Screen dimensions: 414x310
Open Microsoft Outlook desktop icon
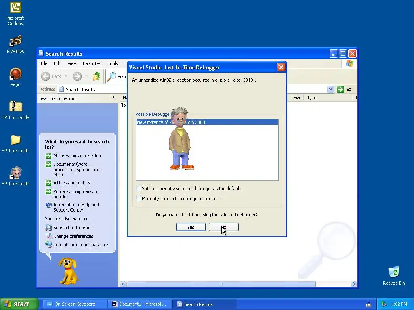(15, 13)
